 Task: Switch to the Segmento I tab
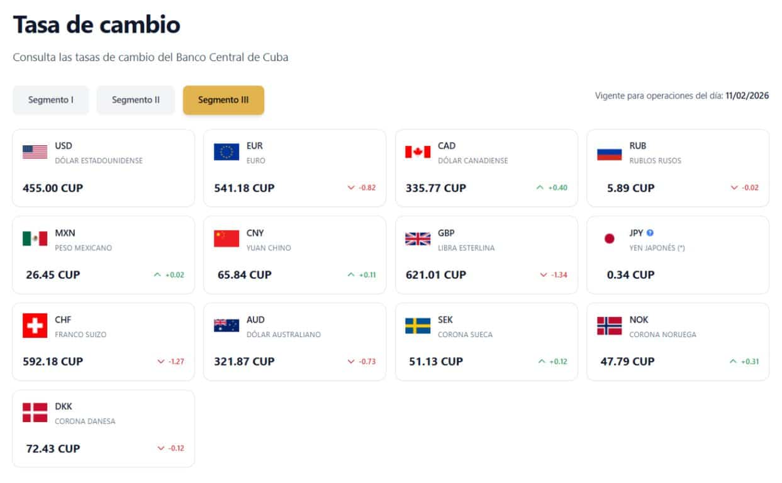(51, 100)
